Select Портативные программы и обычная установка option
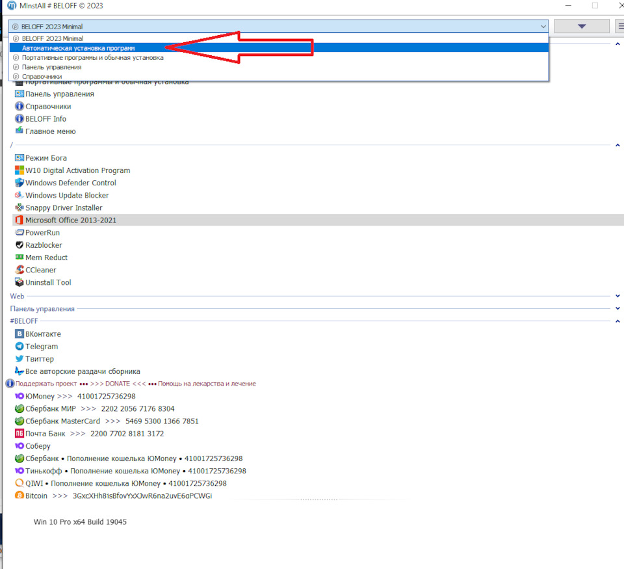Viewport: 624px width, 569px height. pyautogui.click(x=278, y=57)
